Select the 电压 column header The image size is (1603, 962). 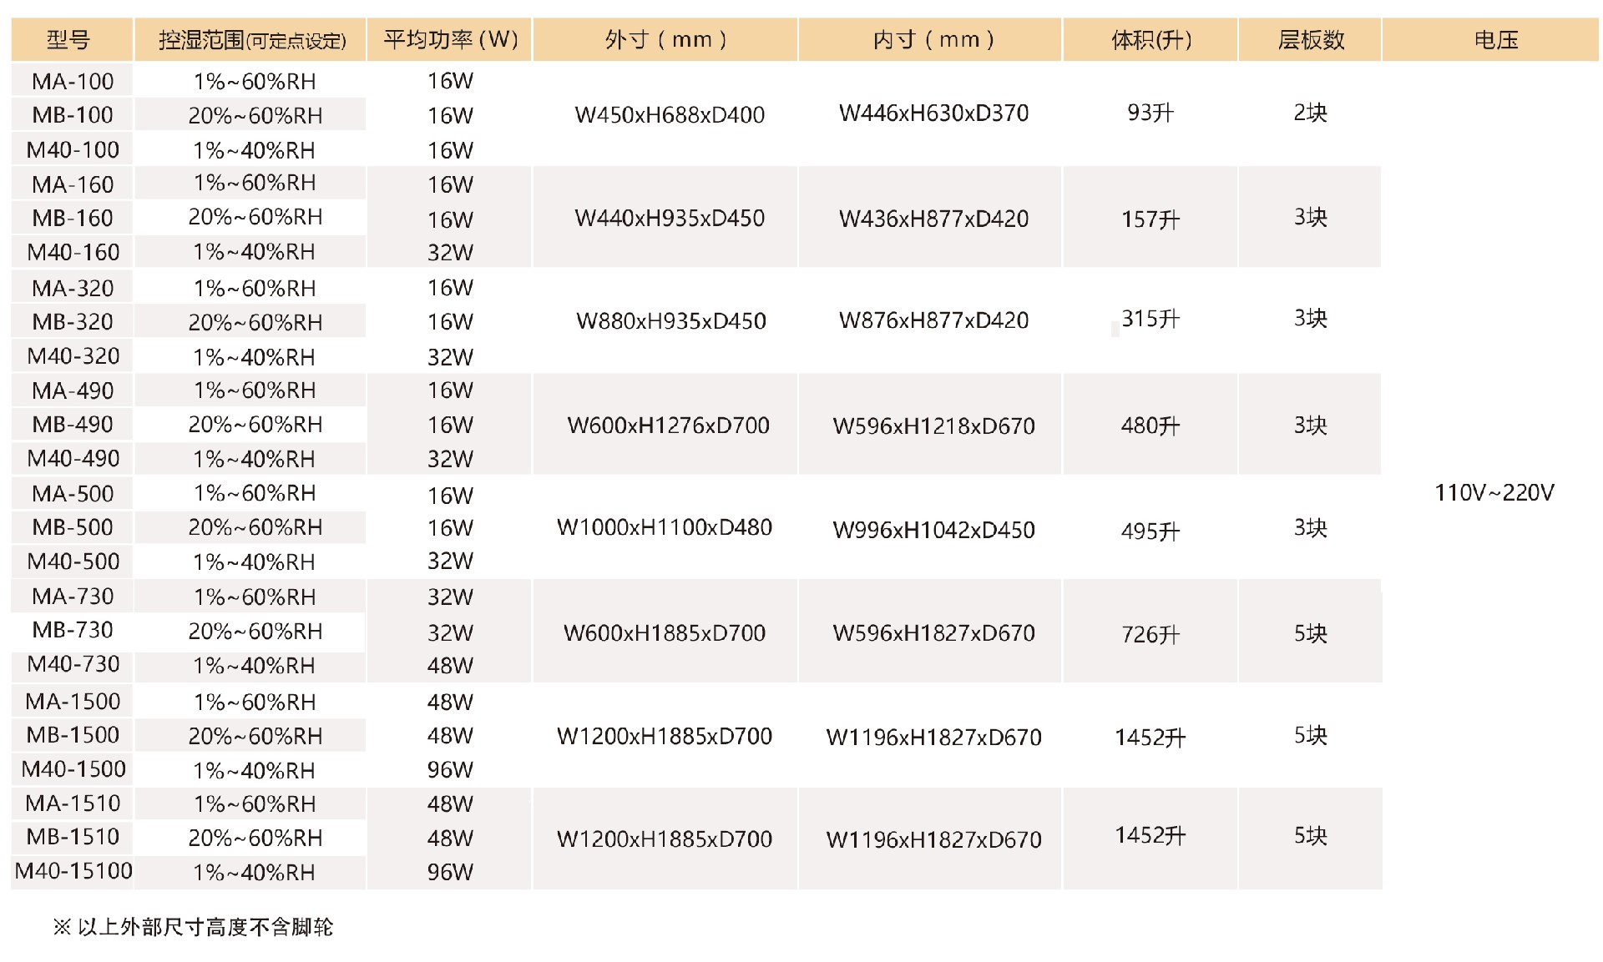[1495, 39]
